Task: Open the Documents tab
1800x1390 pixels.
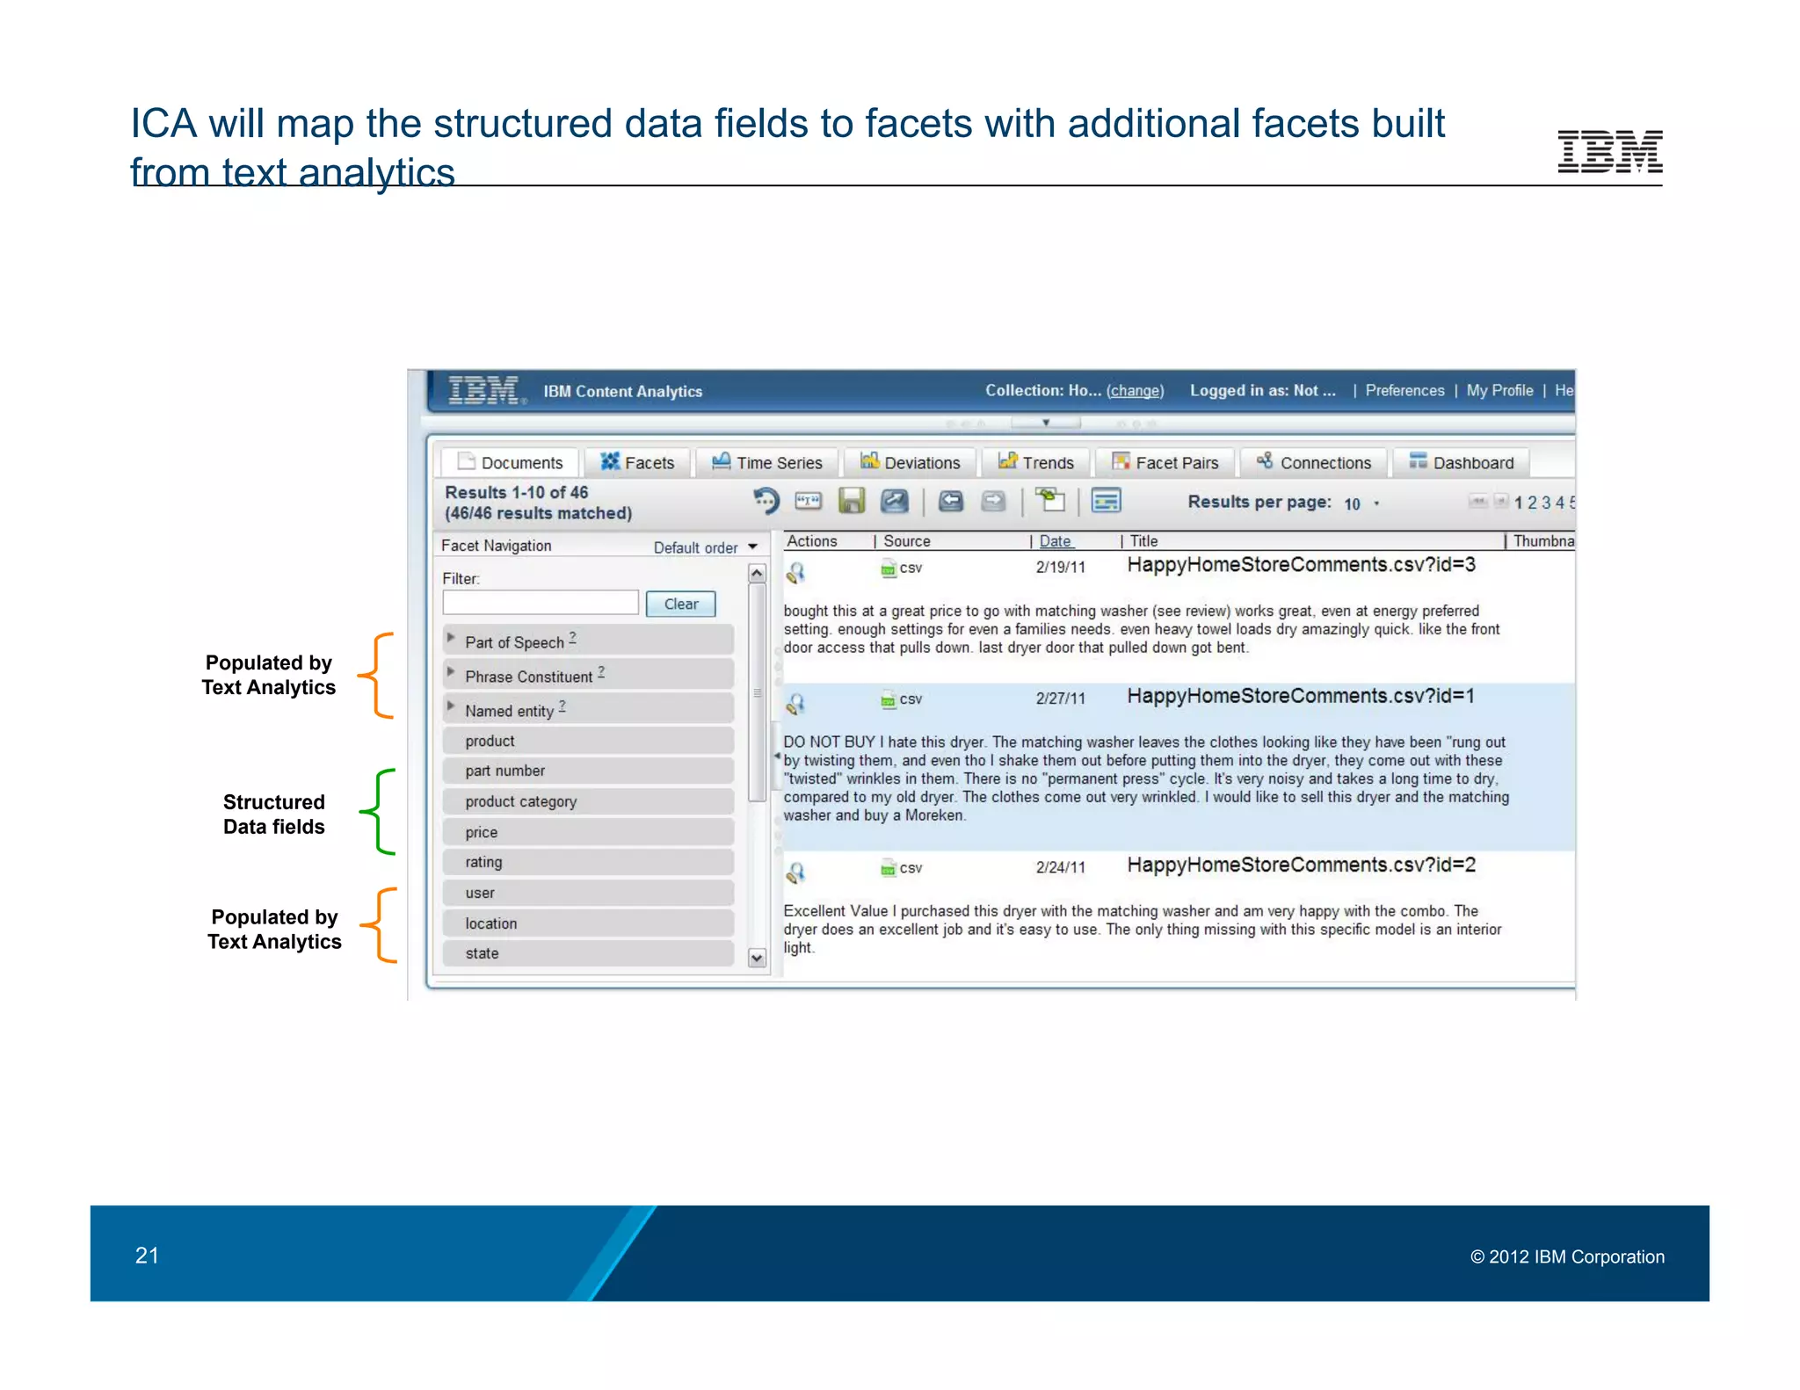Action: [x=510, y=462]
